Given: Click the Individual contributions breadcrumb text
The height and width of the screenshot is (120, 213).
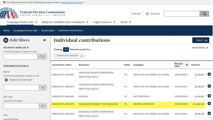Looking at the screenshot, I should pyautogui.click(x=71, y=30).
